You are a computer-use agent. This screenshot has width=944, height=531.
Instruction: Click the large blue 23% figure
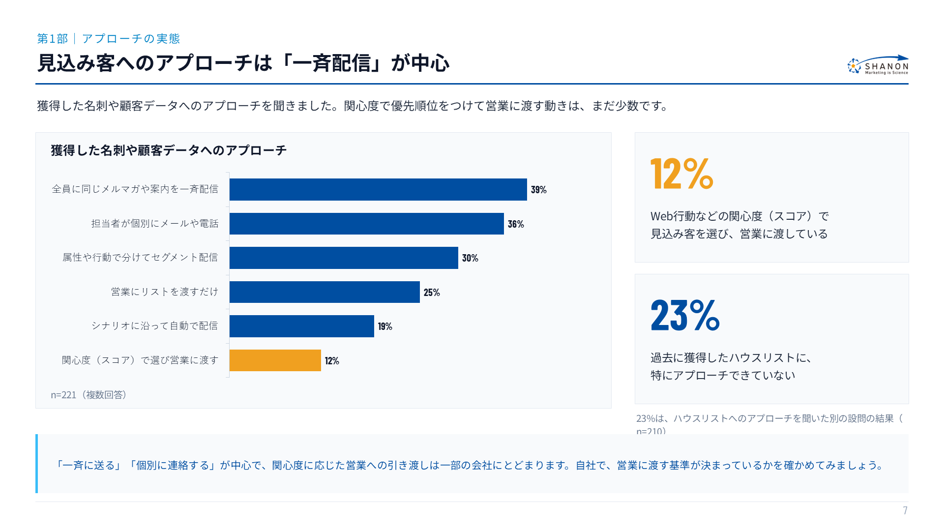[x=685, y=315]
